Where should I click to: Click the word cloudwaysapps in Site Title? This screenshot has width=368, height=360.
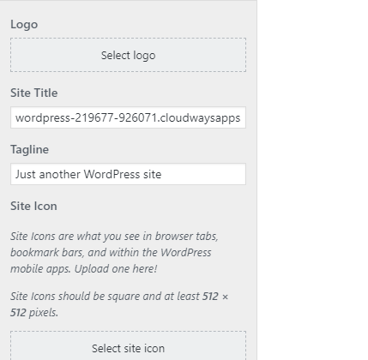[x=200, y=118]
